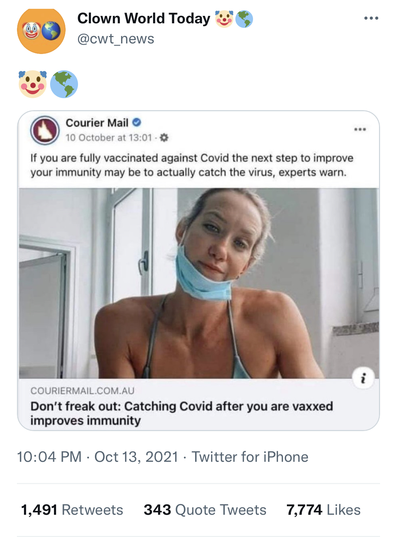Image resolution: width=397 pixels, height=537 pixels.
Task: Click the gear icon next to post time
Action: [164, 138]
